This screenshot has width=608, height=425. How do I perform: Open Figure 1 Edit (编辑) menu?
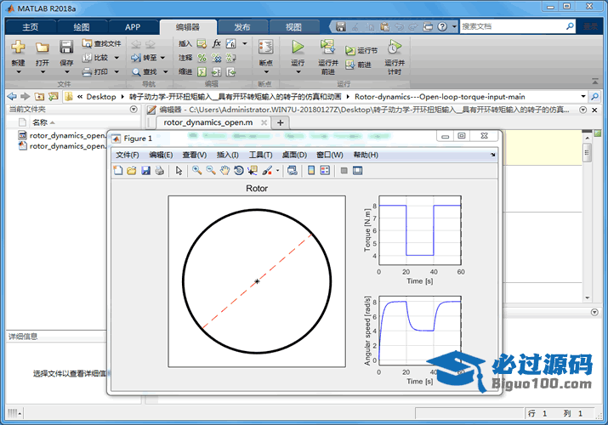pyautogui.click(x=161, y=155)
